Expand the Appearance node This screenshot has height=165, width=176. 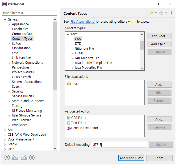click(x=9, y=25)
